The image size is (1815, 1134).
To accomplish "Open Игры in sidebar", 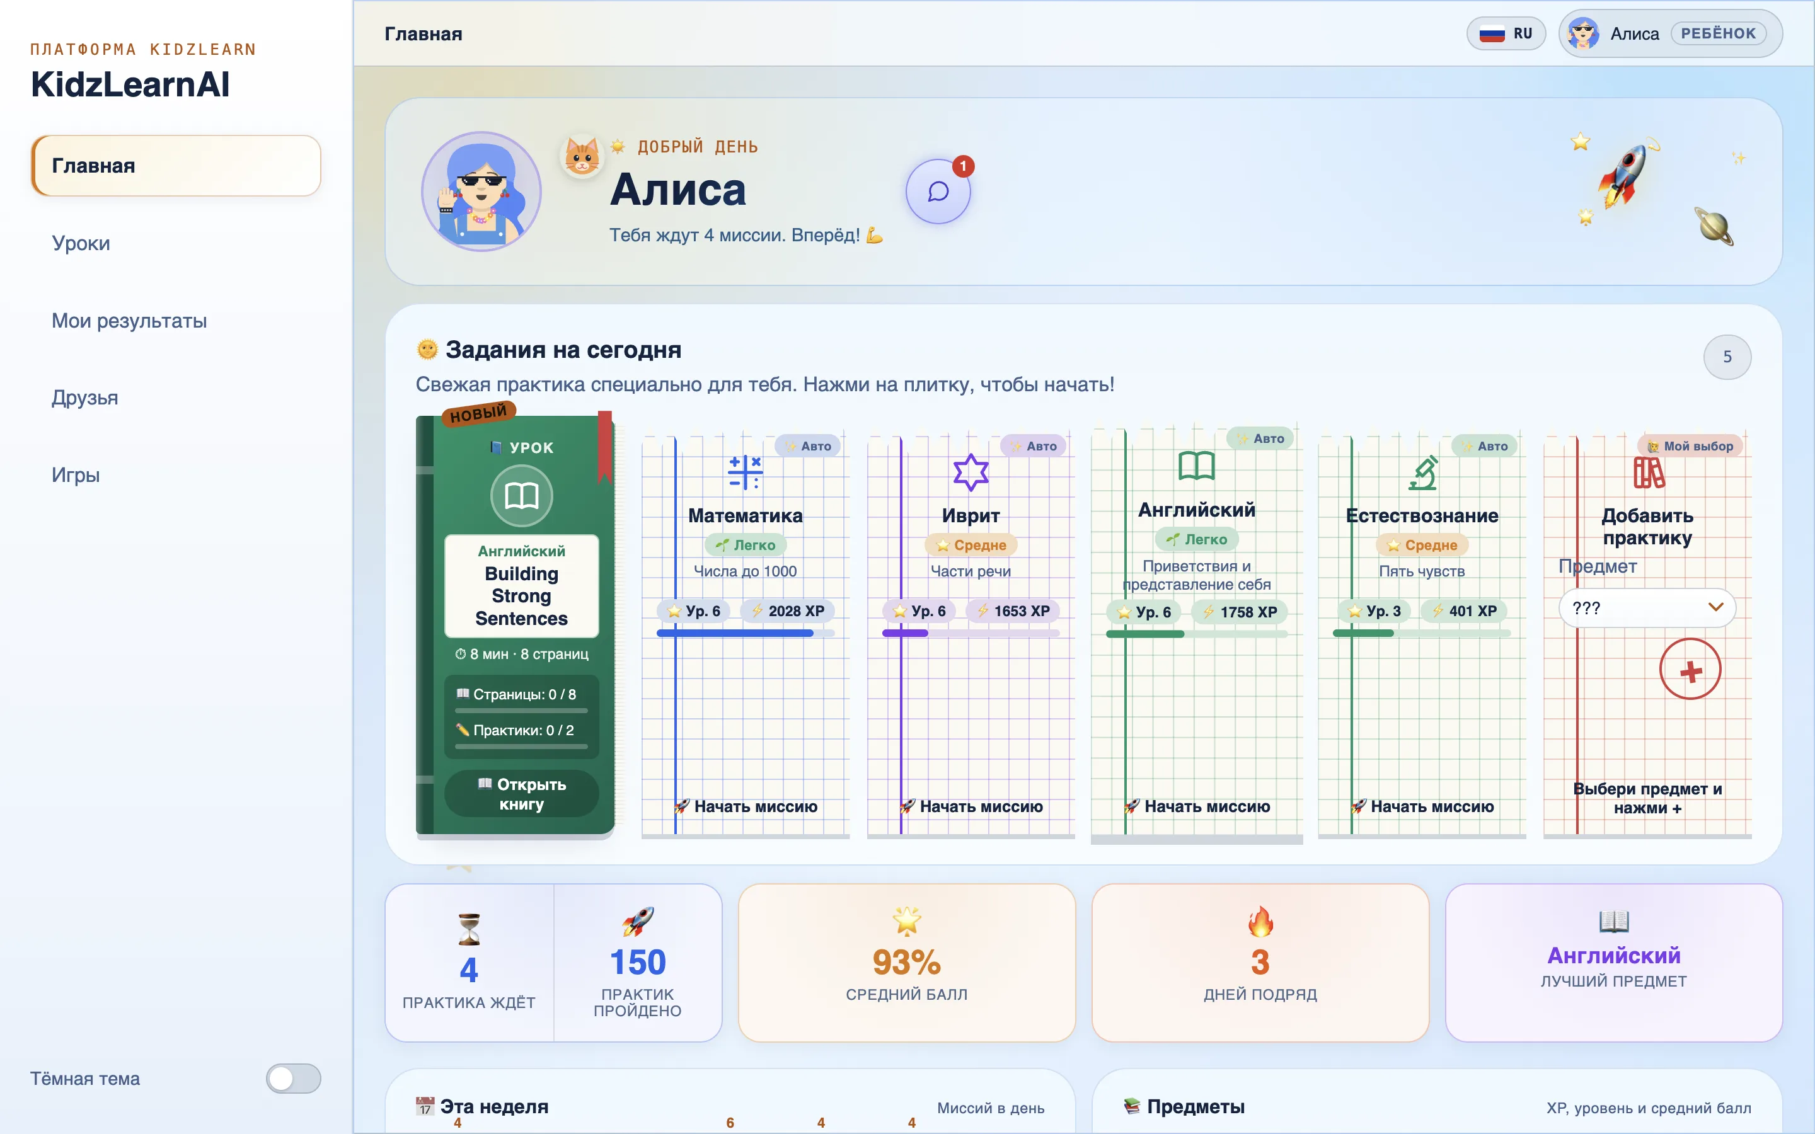I will (x=76, y=475).
